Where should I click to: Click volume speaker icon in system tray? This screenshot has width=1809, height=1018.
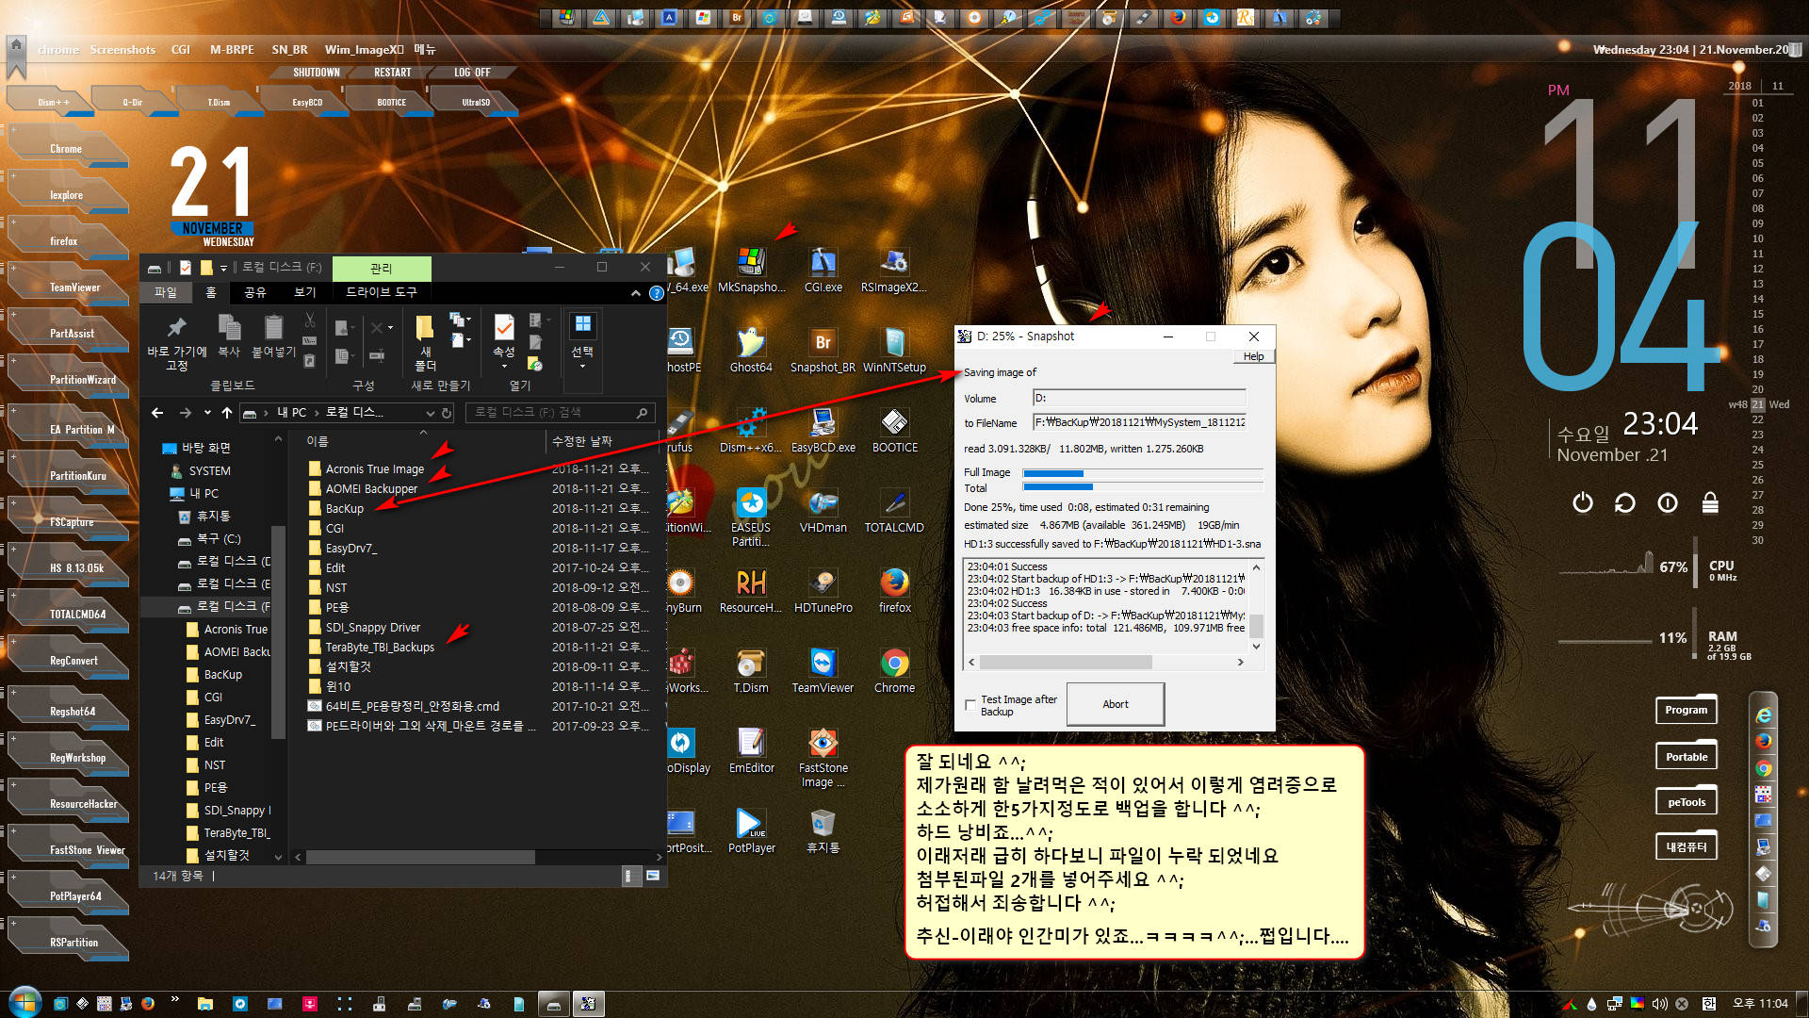1659,1004
